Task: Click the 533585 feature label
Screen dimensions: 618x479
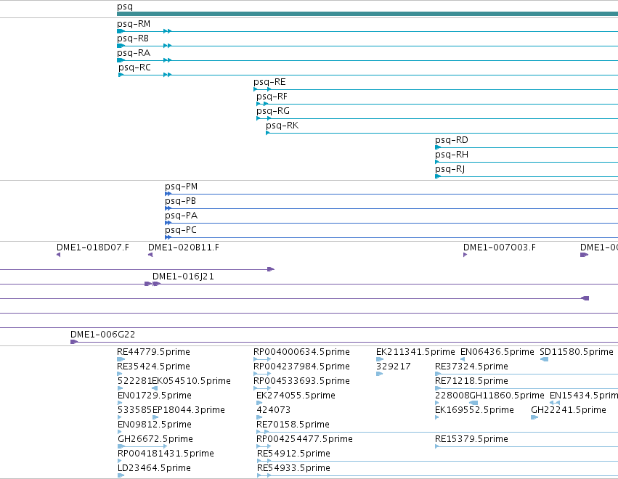Action: coord(135,410)
